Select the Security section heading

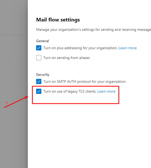(43, 75)
